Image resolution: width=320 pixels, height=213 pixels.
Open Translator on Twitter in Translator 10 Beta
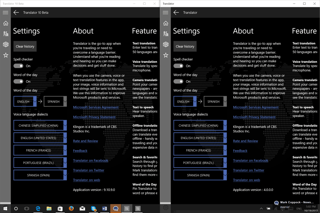[x=89, y=170]
